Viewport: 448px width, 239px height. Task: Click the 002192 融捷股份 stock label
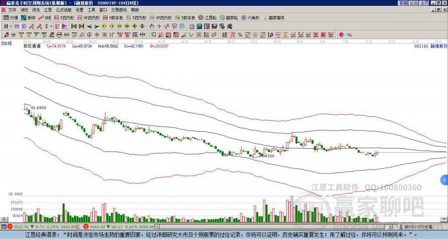click(x=431, y=46)
